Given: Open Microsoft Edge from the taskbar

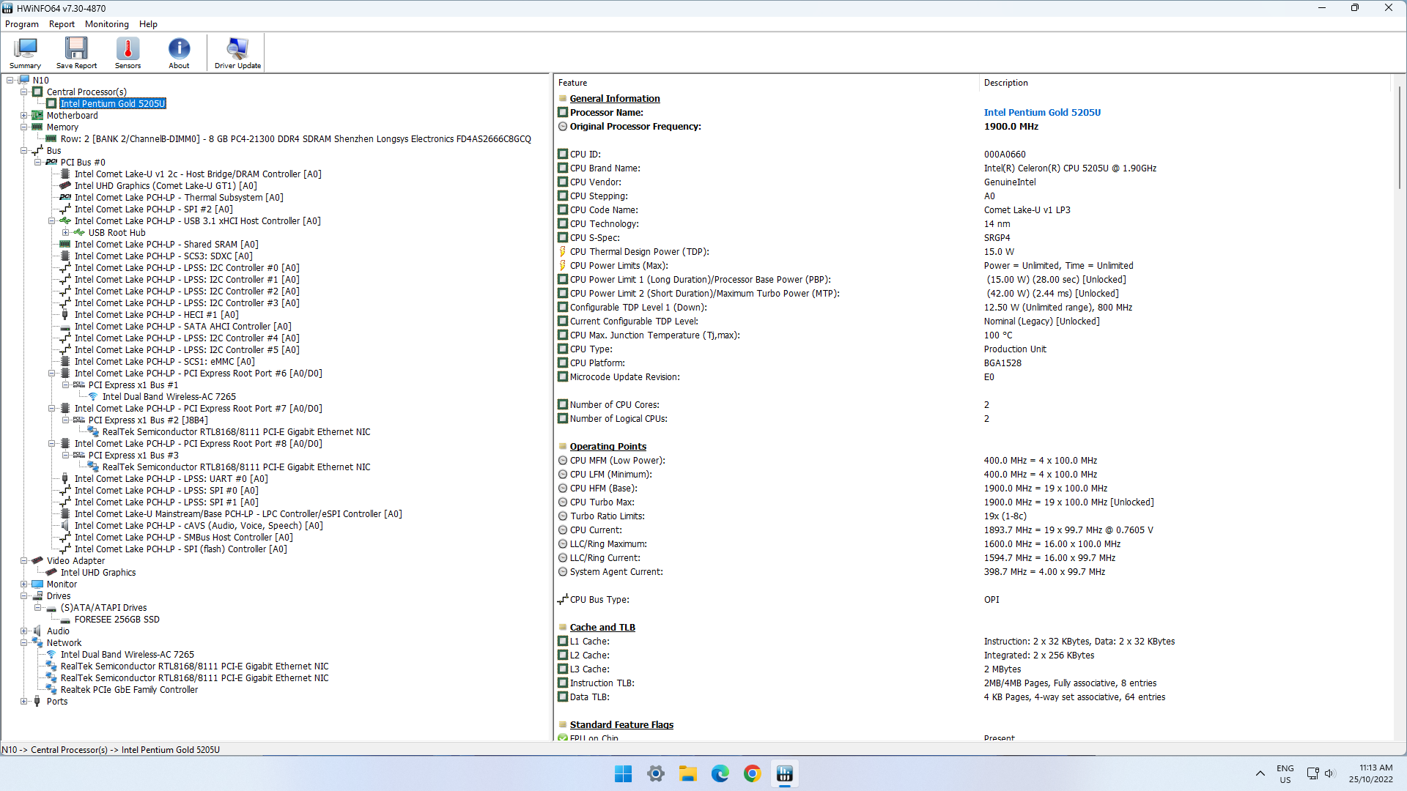Looking at the screenshot, I should (x=720, y=773).
